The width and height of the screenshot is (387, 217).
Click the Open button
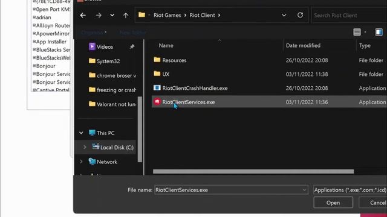[333, 203]
